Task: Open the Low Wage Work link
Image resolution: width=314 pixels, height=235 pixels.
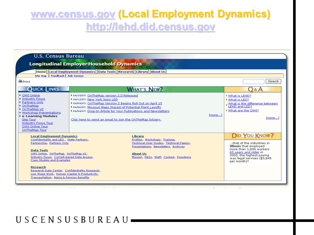Action: coord(42,174)
